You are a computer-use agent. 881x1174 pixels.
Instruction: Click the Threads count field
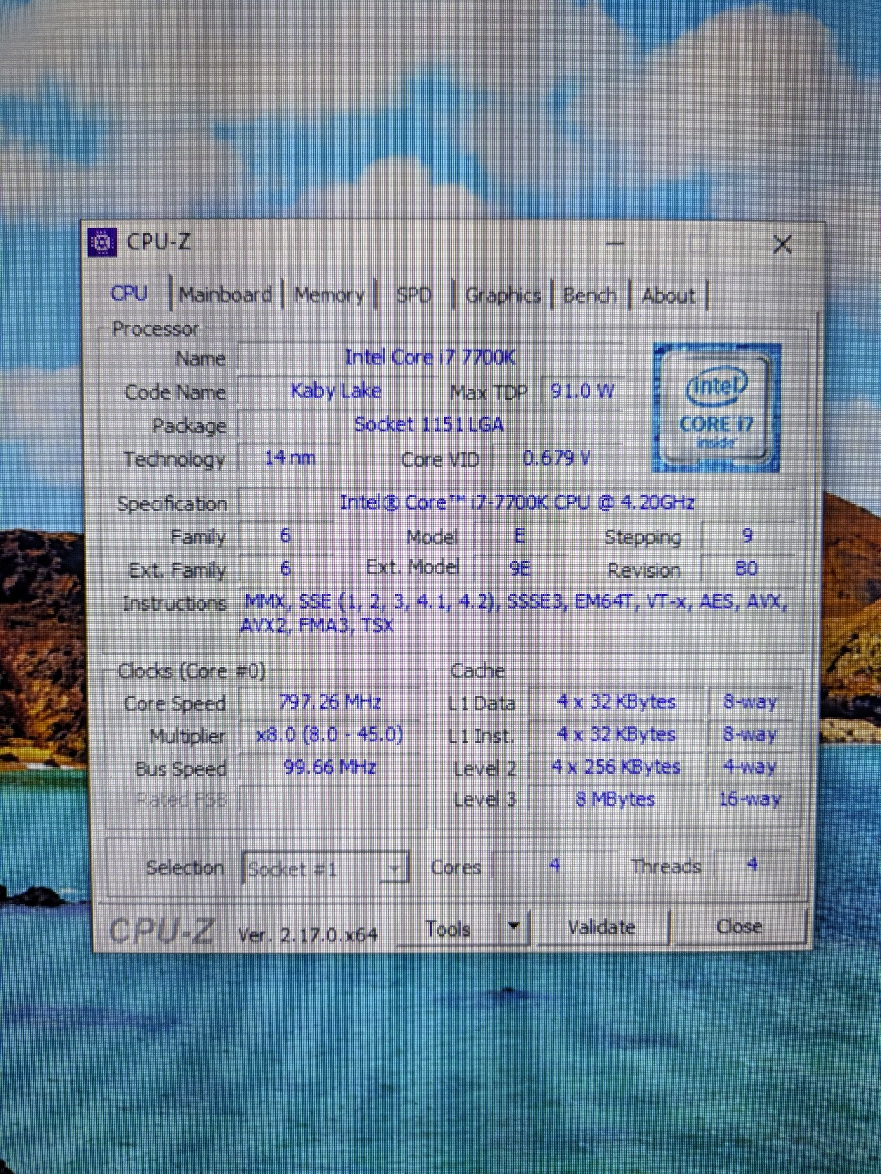[752, 864]
